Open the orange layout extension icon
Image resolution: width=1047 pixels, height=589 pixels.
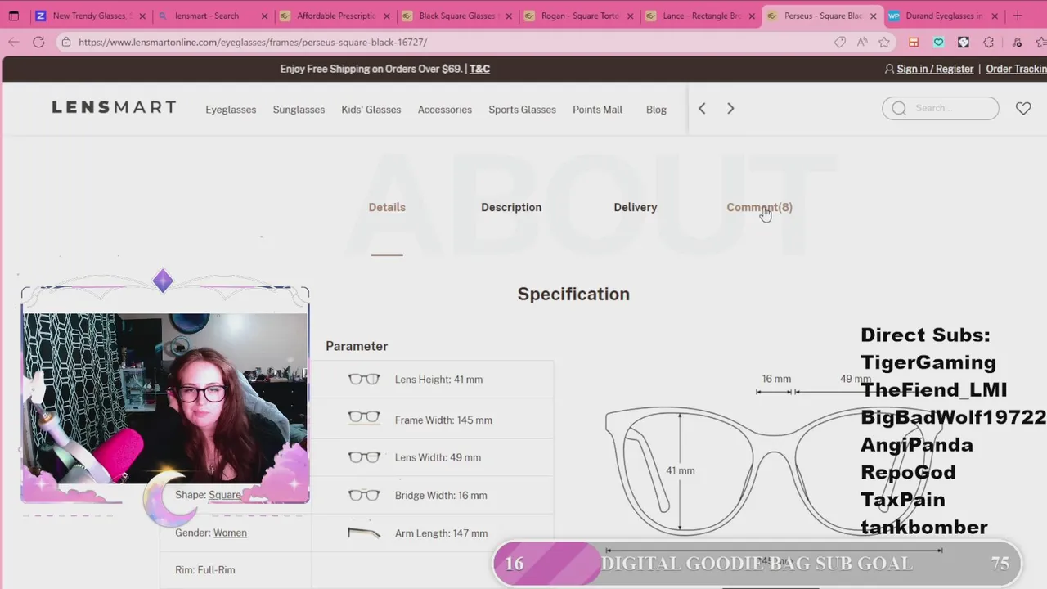pyautogui.click(x=914, y=42)
